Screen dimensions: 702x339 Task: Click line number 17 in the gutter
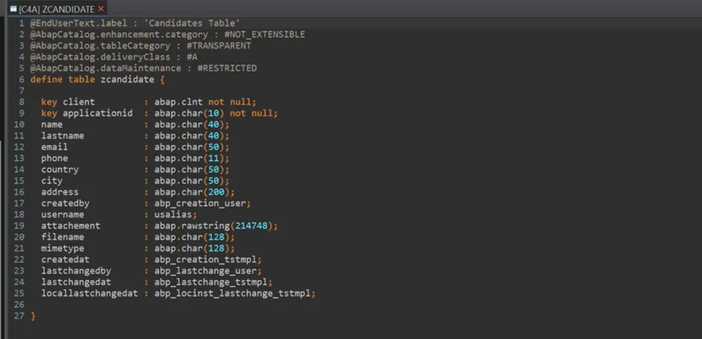(19, 203)
